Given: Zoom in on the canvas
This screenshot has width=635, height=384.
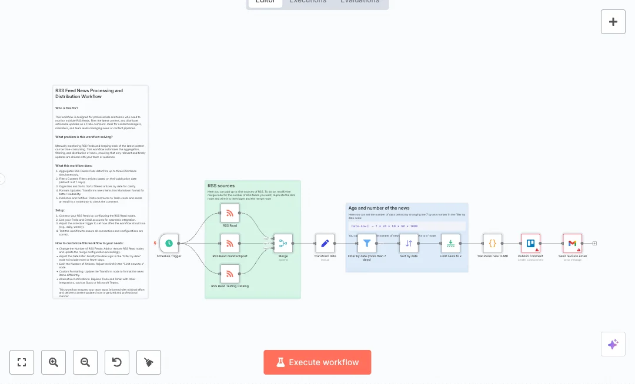Looking at the screenshot, I should (54, 362).
